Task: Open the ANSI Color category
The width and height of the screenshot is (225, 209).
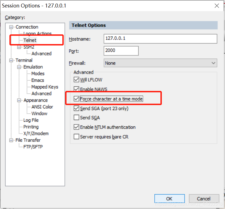Action: (42, 107)
